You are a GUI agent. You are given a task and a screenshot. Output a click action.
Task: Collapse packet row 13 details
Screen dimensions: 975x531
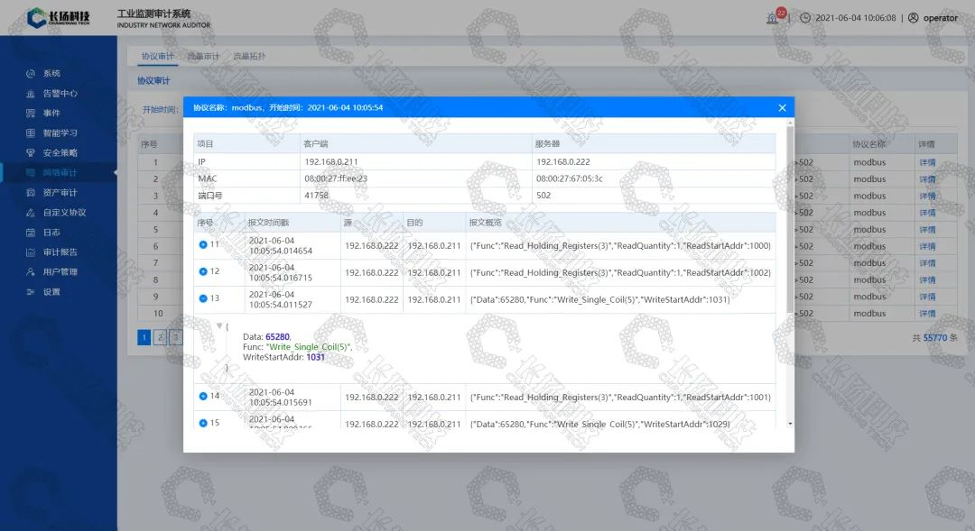click(202, 299)
